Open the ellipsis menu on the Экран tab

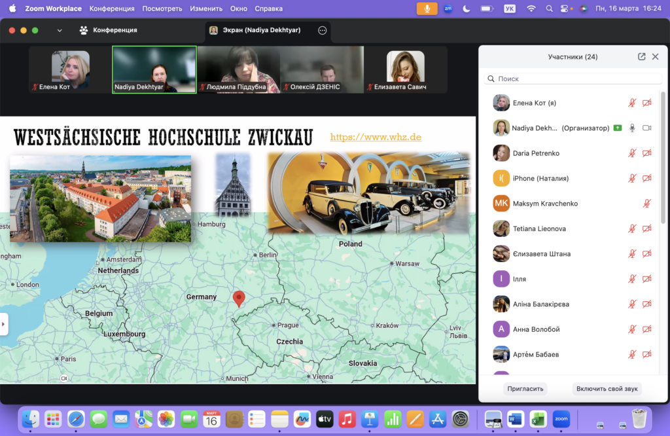pos(322,30)
